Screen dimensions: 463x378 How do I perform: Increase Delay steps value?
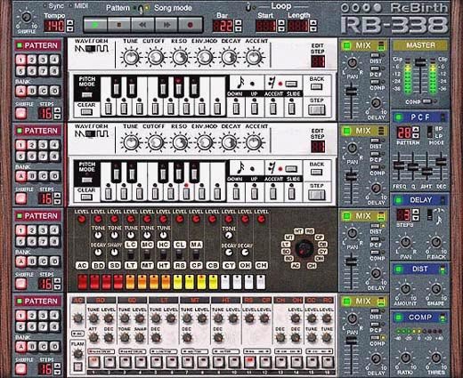416,212
